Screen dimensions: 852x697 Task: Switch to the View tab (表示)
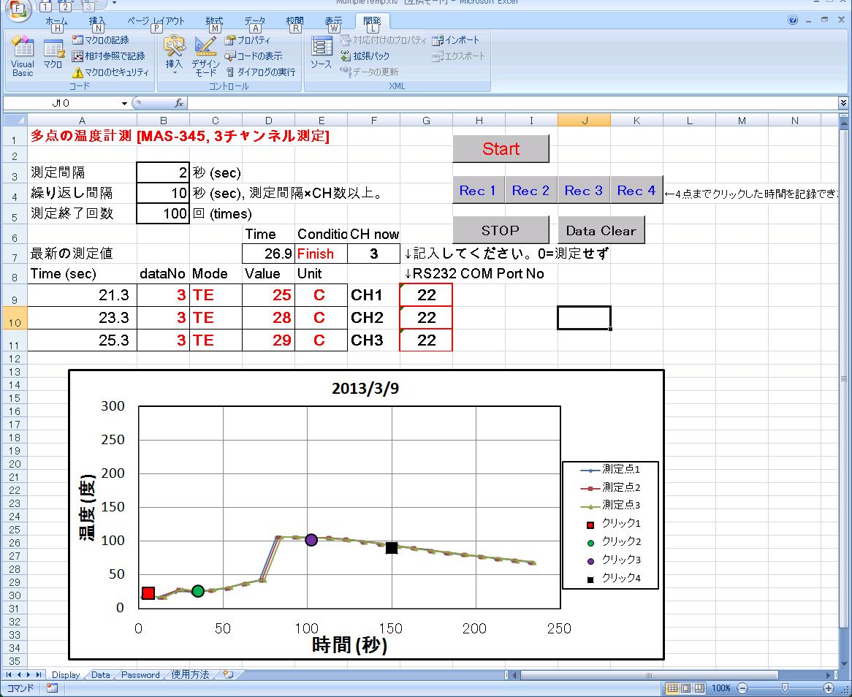pyautogui.click(x=334, y=21)
